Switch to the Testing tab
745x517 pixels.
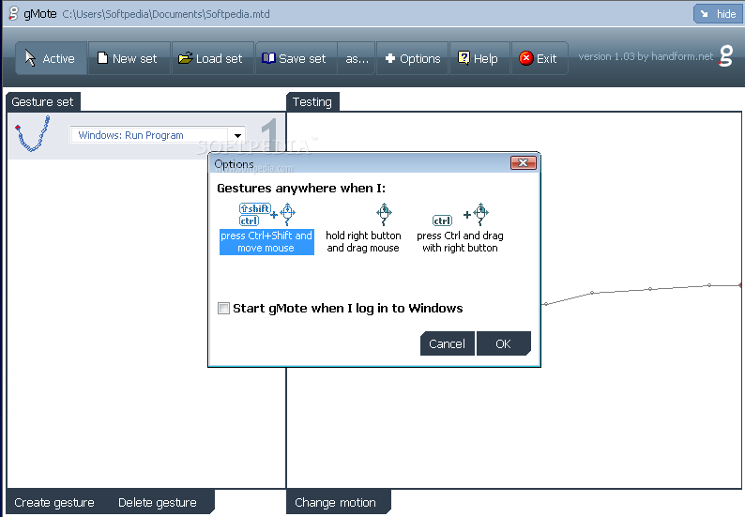312,101
